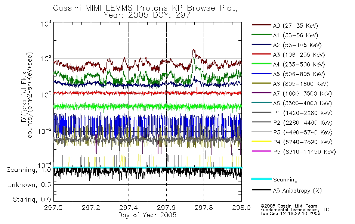The image size is (355, 224).
Task: Click the blue A5 legend line swatch
Action: (262, 73)
